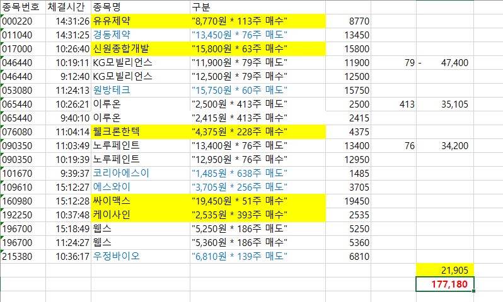Select the 35,105 value cell
503x302 pixels.
click(445, 104)
